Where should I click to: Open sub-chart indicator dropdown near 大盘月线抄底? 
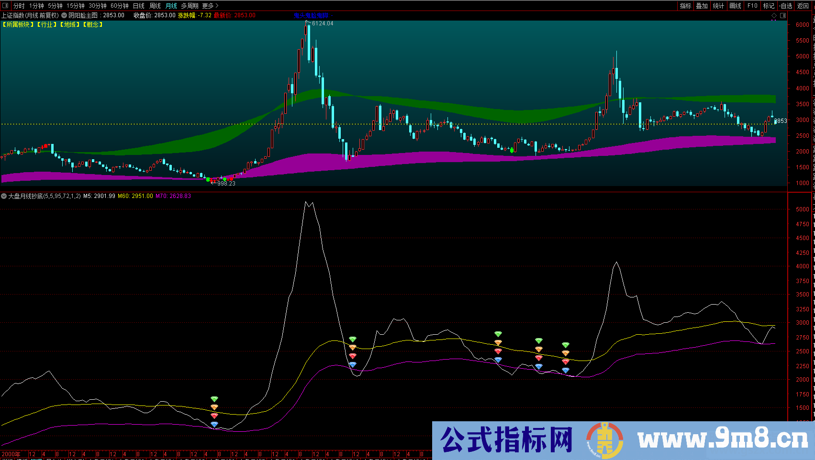4,196
